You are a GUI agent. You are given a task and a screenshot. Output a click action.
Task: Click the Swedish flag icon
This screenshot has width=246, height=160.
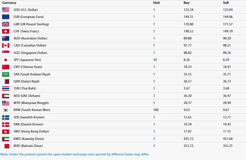6,117
